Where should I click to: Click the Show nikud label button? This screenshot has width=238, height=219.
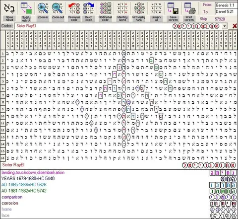click(9, 18)
